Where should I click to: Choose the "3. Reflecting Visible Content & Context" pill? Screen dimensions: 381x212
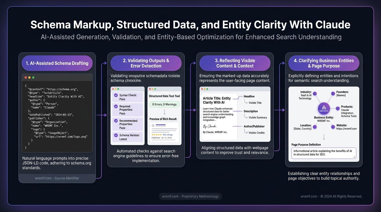(x=235, y=63)
